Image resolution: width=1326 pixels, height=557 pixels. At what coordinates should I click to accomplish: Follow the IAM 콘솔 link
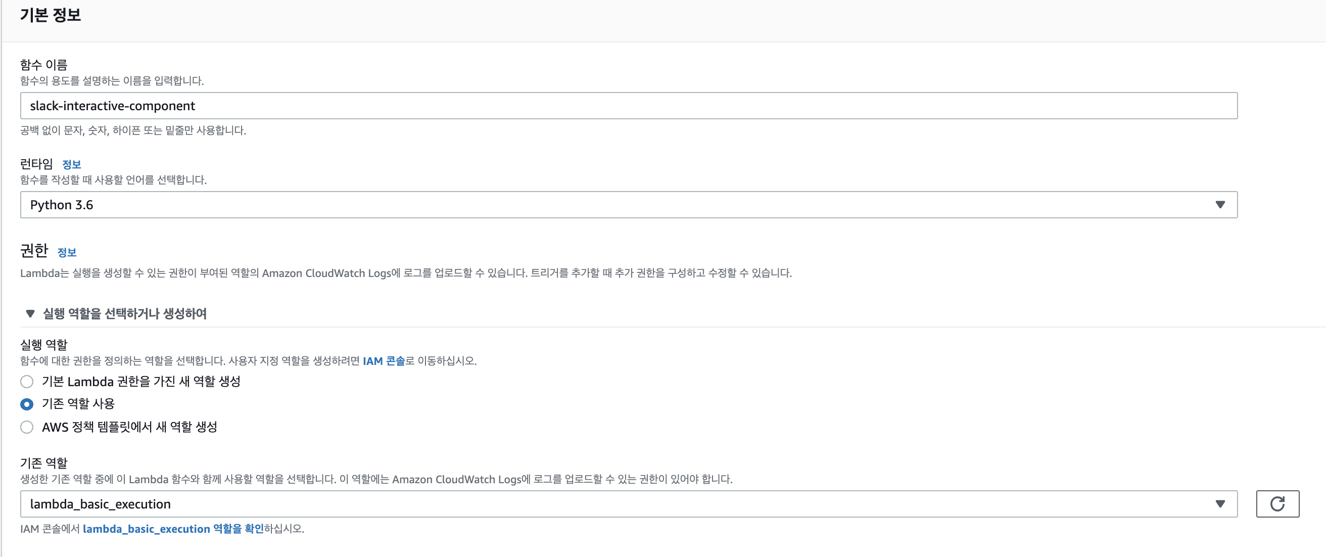tap(384, 361)
